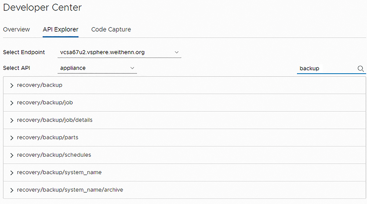Open recovery/backup/schedules entry label
Image resolution: width=367 pixels, height=204 pixels.
tap(54, 155)
